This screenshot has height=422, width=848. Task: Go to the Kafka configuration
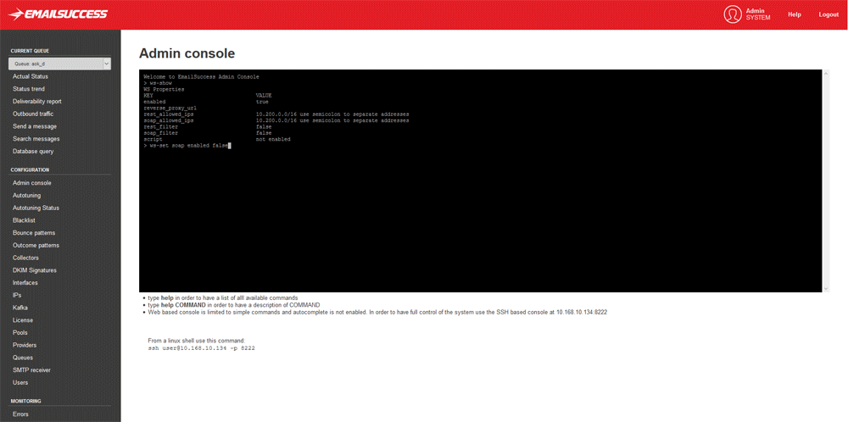(x=20, y=308)
